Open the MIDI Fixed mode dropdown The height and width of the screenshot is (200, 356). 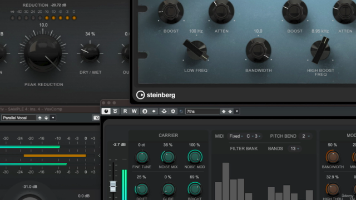pyautogui.click(x=236, y=136)
